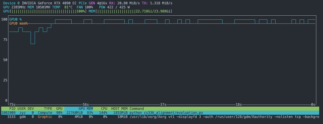Click PID 1802909 in the process list
This screenshot has height=124, width=323.
pyautogui.click(x=8, y=113)
